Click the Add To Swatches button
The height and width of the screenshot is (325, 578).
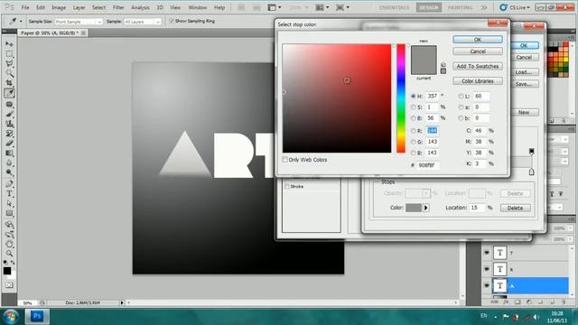(478, 66)
